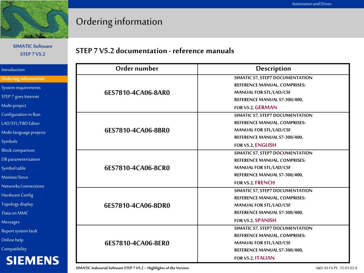The image size is (364, 273).
Task: Select Monitor/force entry
Action: pyautogui.click(x=15, y=177)
